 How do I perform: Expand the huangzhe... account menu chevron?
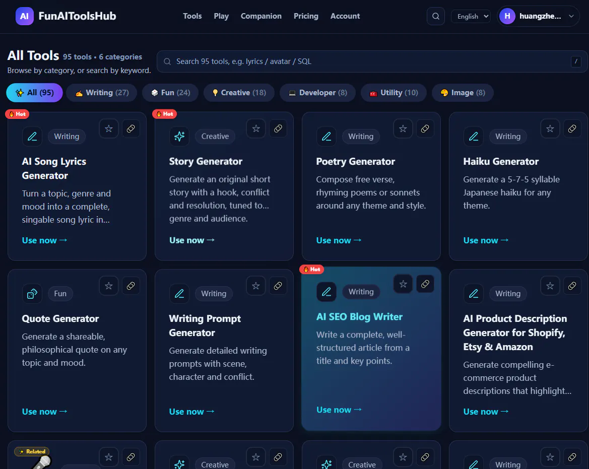point(571,16)
